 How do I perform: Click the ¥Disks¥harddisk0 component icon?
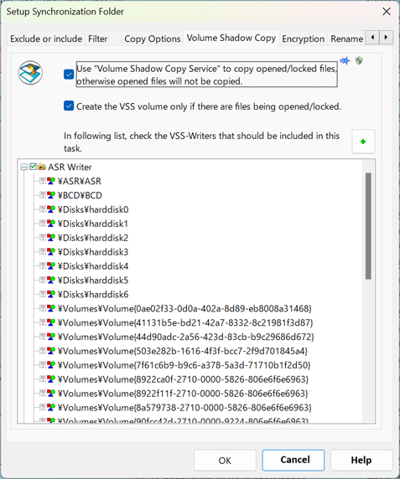pyautogui.click(x=51, y=209)
